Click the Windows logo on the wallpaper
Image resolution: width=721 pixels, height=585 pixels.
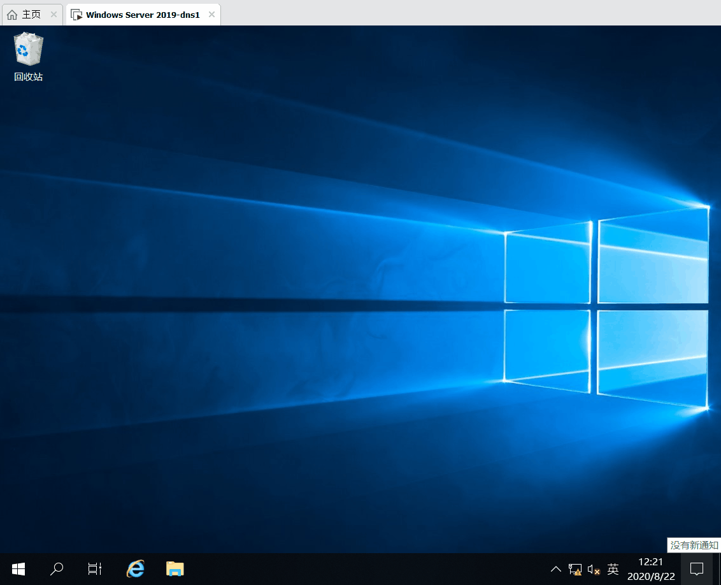pyautogui.click(x=605, y=307)
